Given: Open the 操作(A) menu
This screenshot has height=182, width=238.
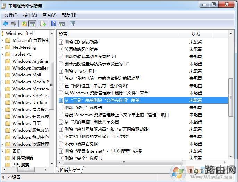Looking at the screenshot, I should 30,15.
